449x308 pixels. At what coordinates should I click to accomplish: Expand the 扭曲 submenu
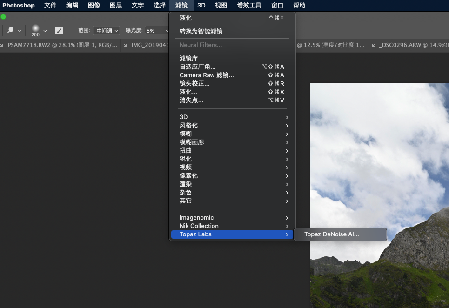232,151
